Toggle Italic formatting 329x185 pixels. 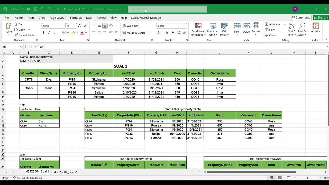click(x=49, y=33)
